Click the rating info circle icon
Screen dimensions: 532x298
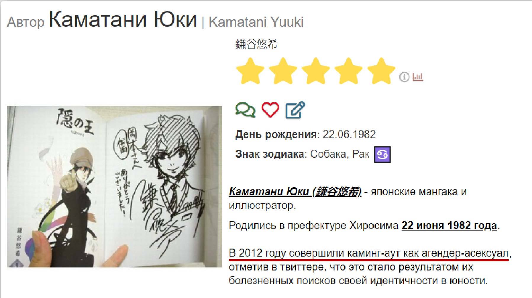[404, 77]
